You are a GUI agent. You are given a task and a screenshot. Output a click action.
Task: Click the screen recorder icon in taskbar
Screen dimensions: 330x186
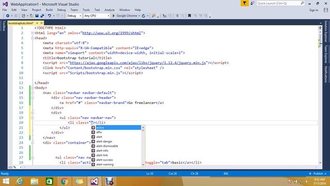(x=109, y=181)
